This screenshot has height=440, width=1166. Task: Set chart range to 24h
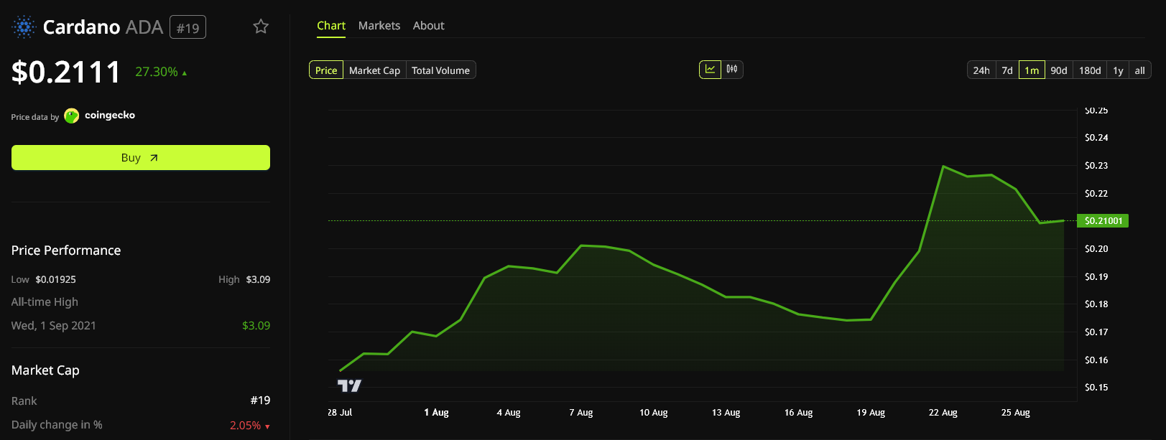(x=981, y=70)
